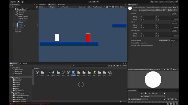Toggle Double Sided Global Illumination checkbox
This screenshot has width=188, height=105.
click(x=171, y=45)
